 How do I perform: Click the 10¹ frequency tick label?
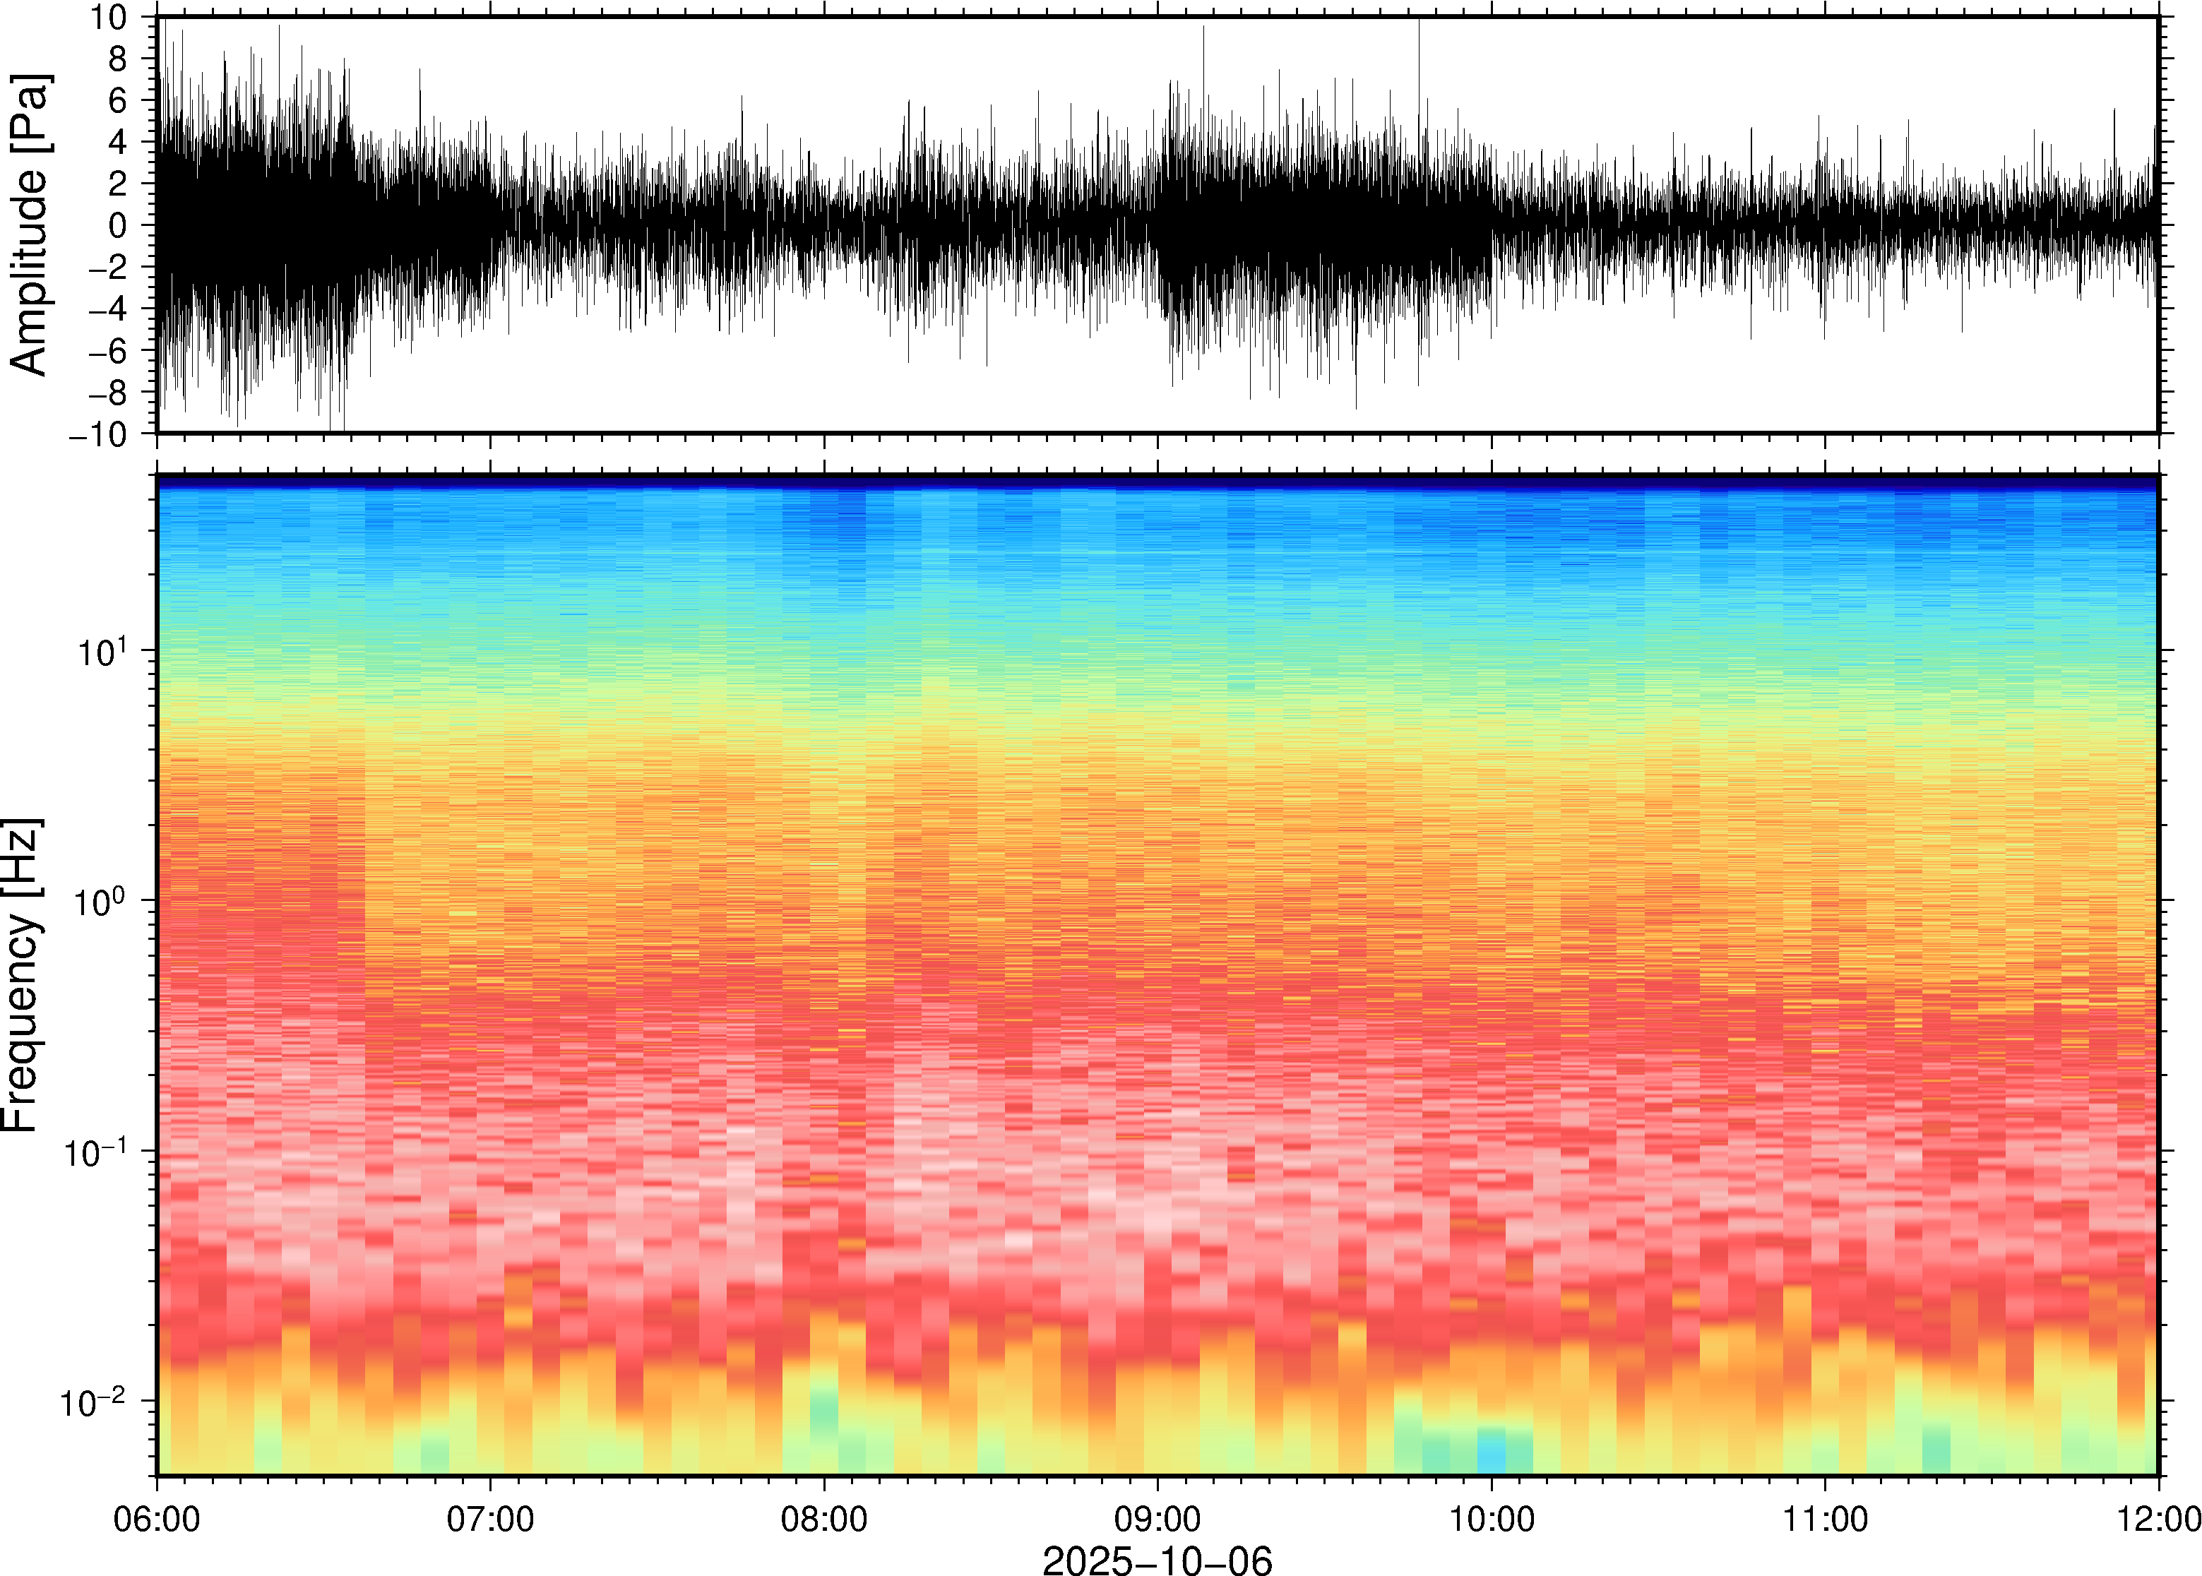click(102, 650)
